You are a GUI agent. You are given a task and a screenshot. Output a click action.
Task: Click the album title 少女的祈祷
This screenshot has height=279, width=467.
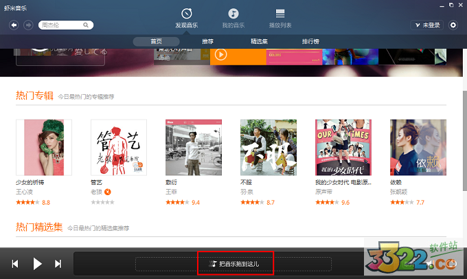(x=30, y=182)
